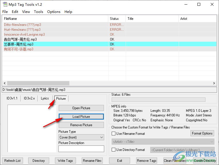219x165 pixels.
Task: Sort by Title column header
Action: tap(152, 19)
